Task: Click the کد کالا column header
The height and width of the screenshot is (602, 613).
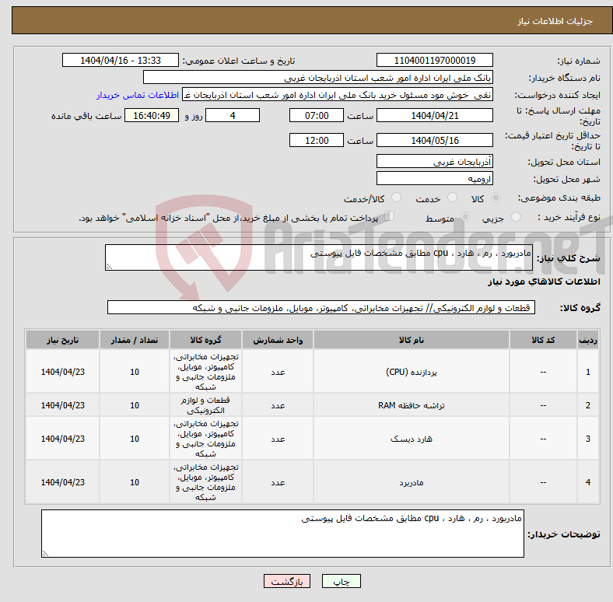Action: 543,340
